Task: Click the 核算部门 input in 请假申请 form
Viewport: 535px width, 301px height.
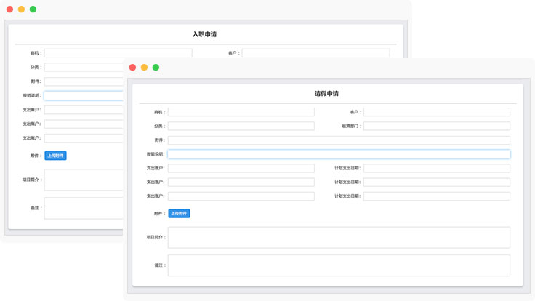Action: 436,126
